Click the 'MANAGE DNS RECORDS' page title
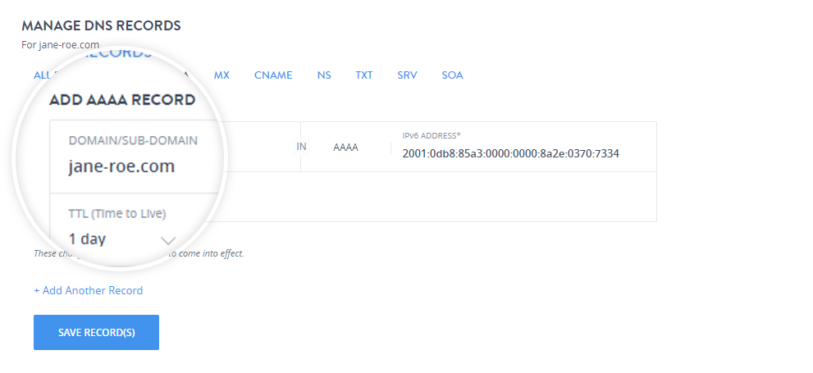 [x=101, y=25]
